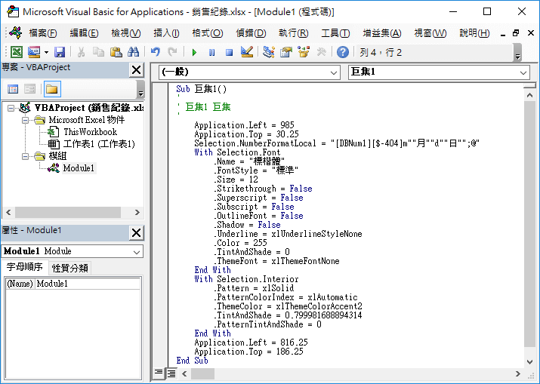The image size is (540, 384).
Task: Open the 工具(T) menu
Action: 335,33
